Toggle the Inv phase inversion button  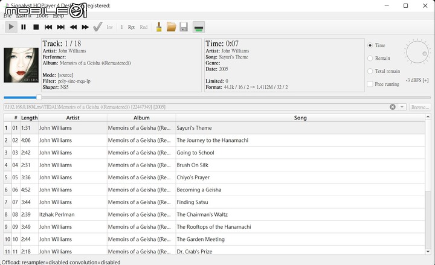pos(109,27)
